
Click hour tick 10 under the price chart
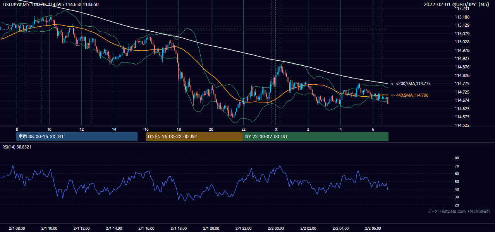[49, 129]
